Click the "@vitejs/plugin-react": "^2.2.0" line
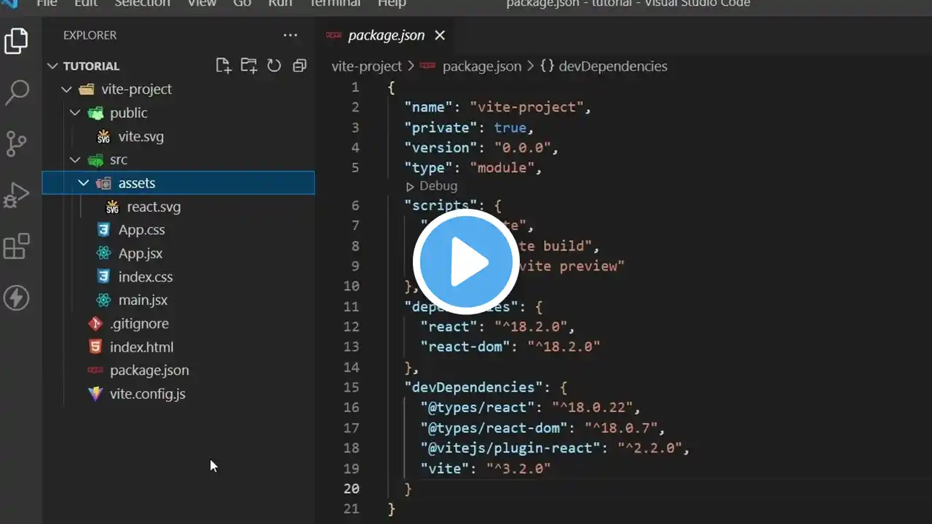The width and height of the screenshot is (932, 524). pyautogui.click(x=555, y=448)
